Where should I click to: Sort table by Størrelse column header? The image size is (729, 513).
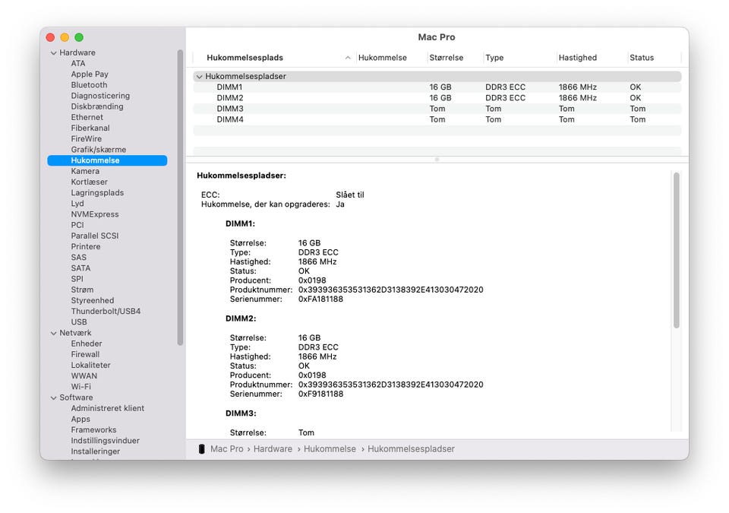tap(445, 58)
